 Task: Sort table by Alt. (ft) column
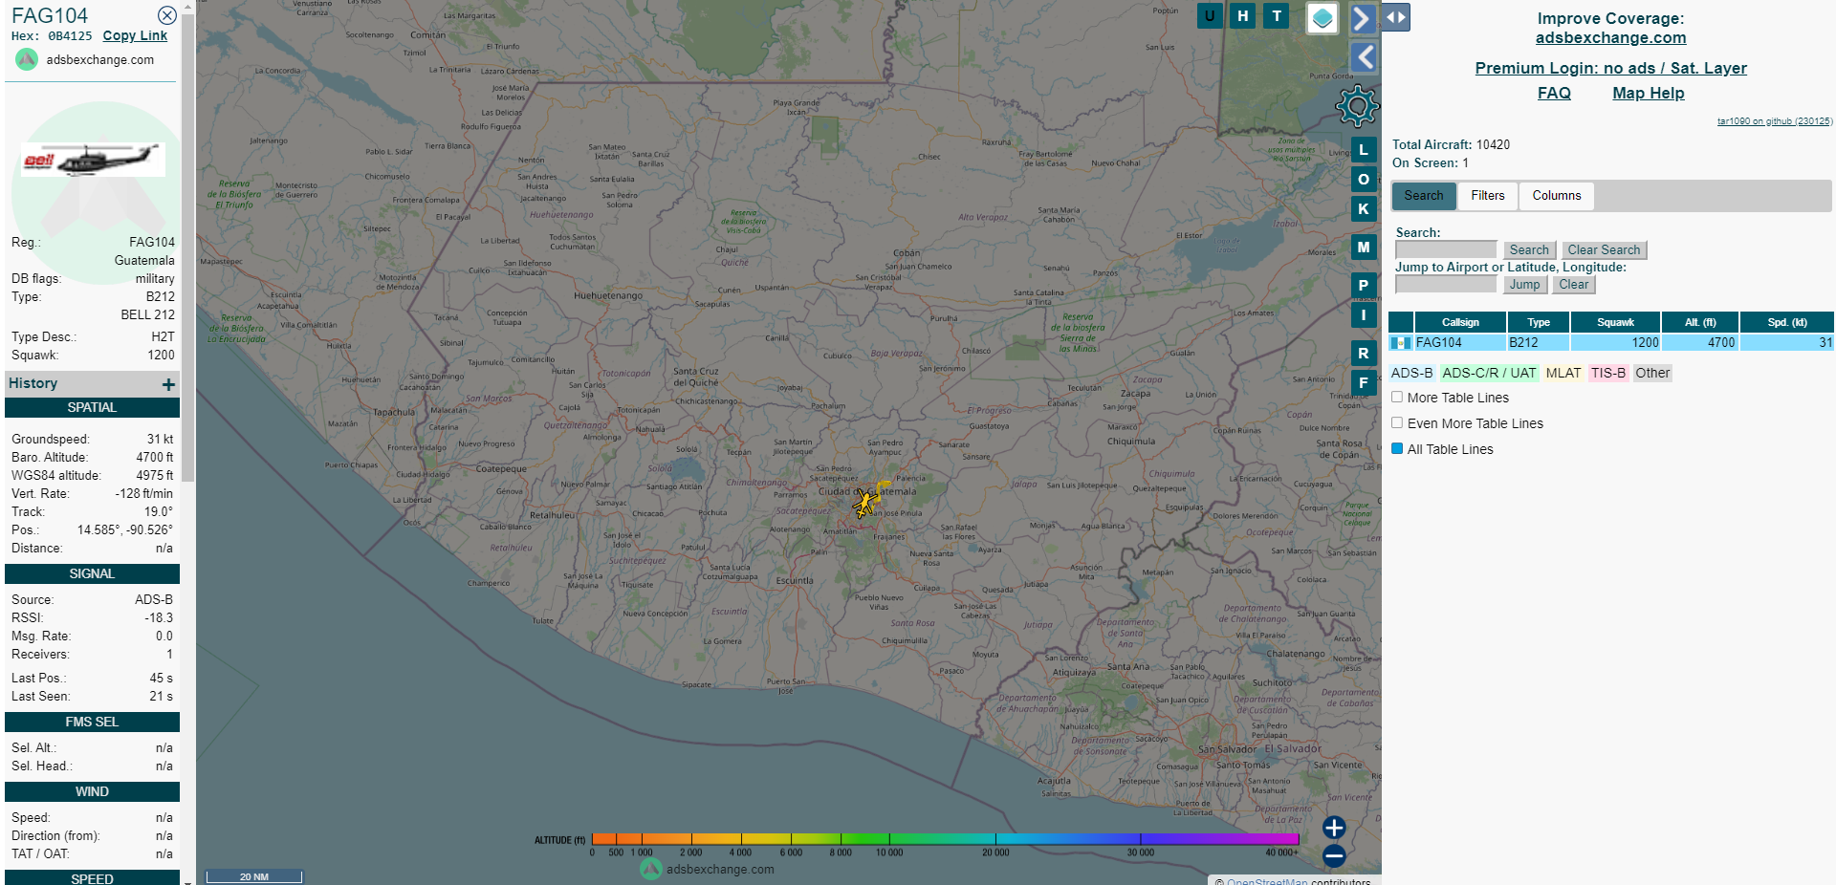point(1700,322)
